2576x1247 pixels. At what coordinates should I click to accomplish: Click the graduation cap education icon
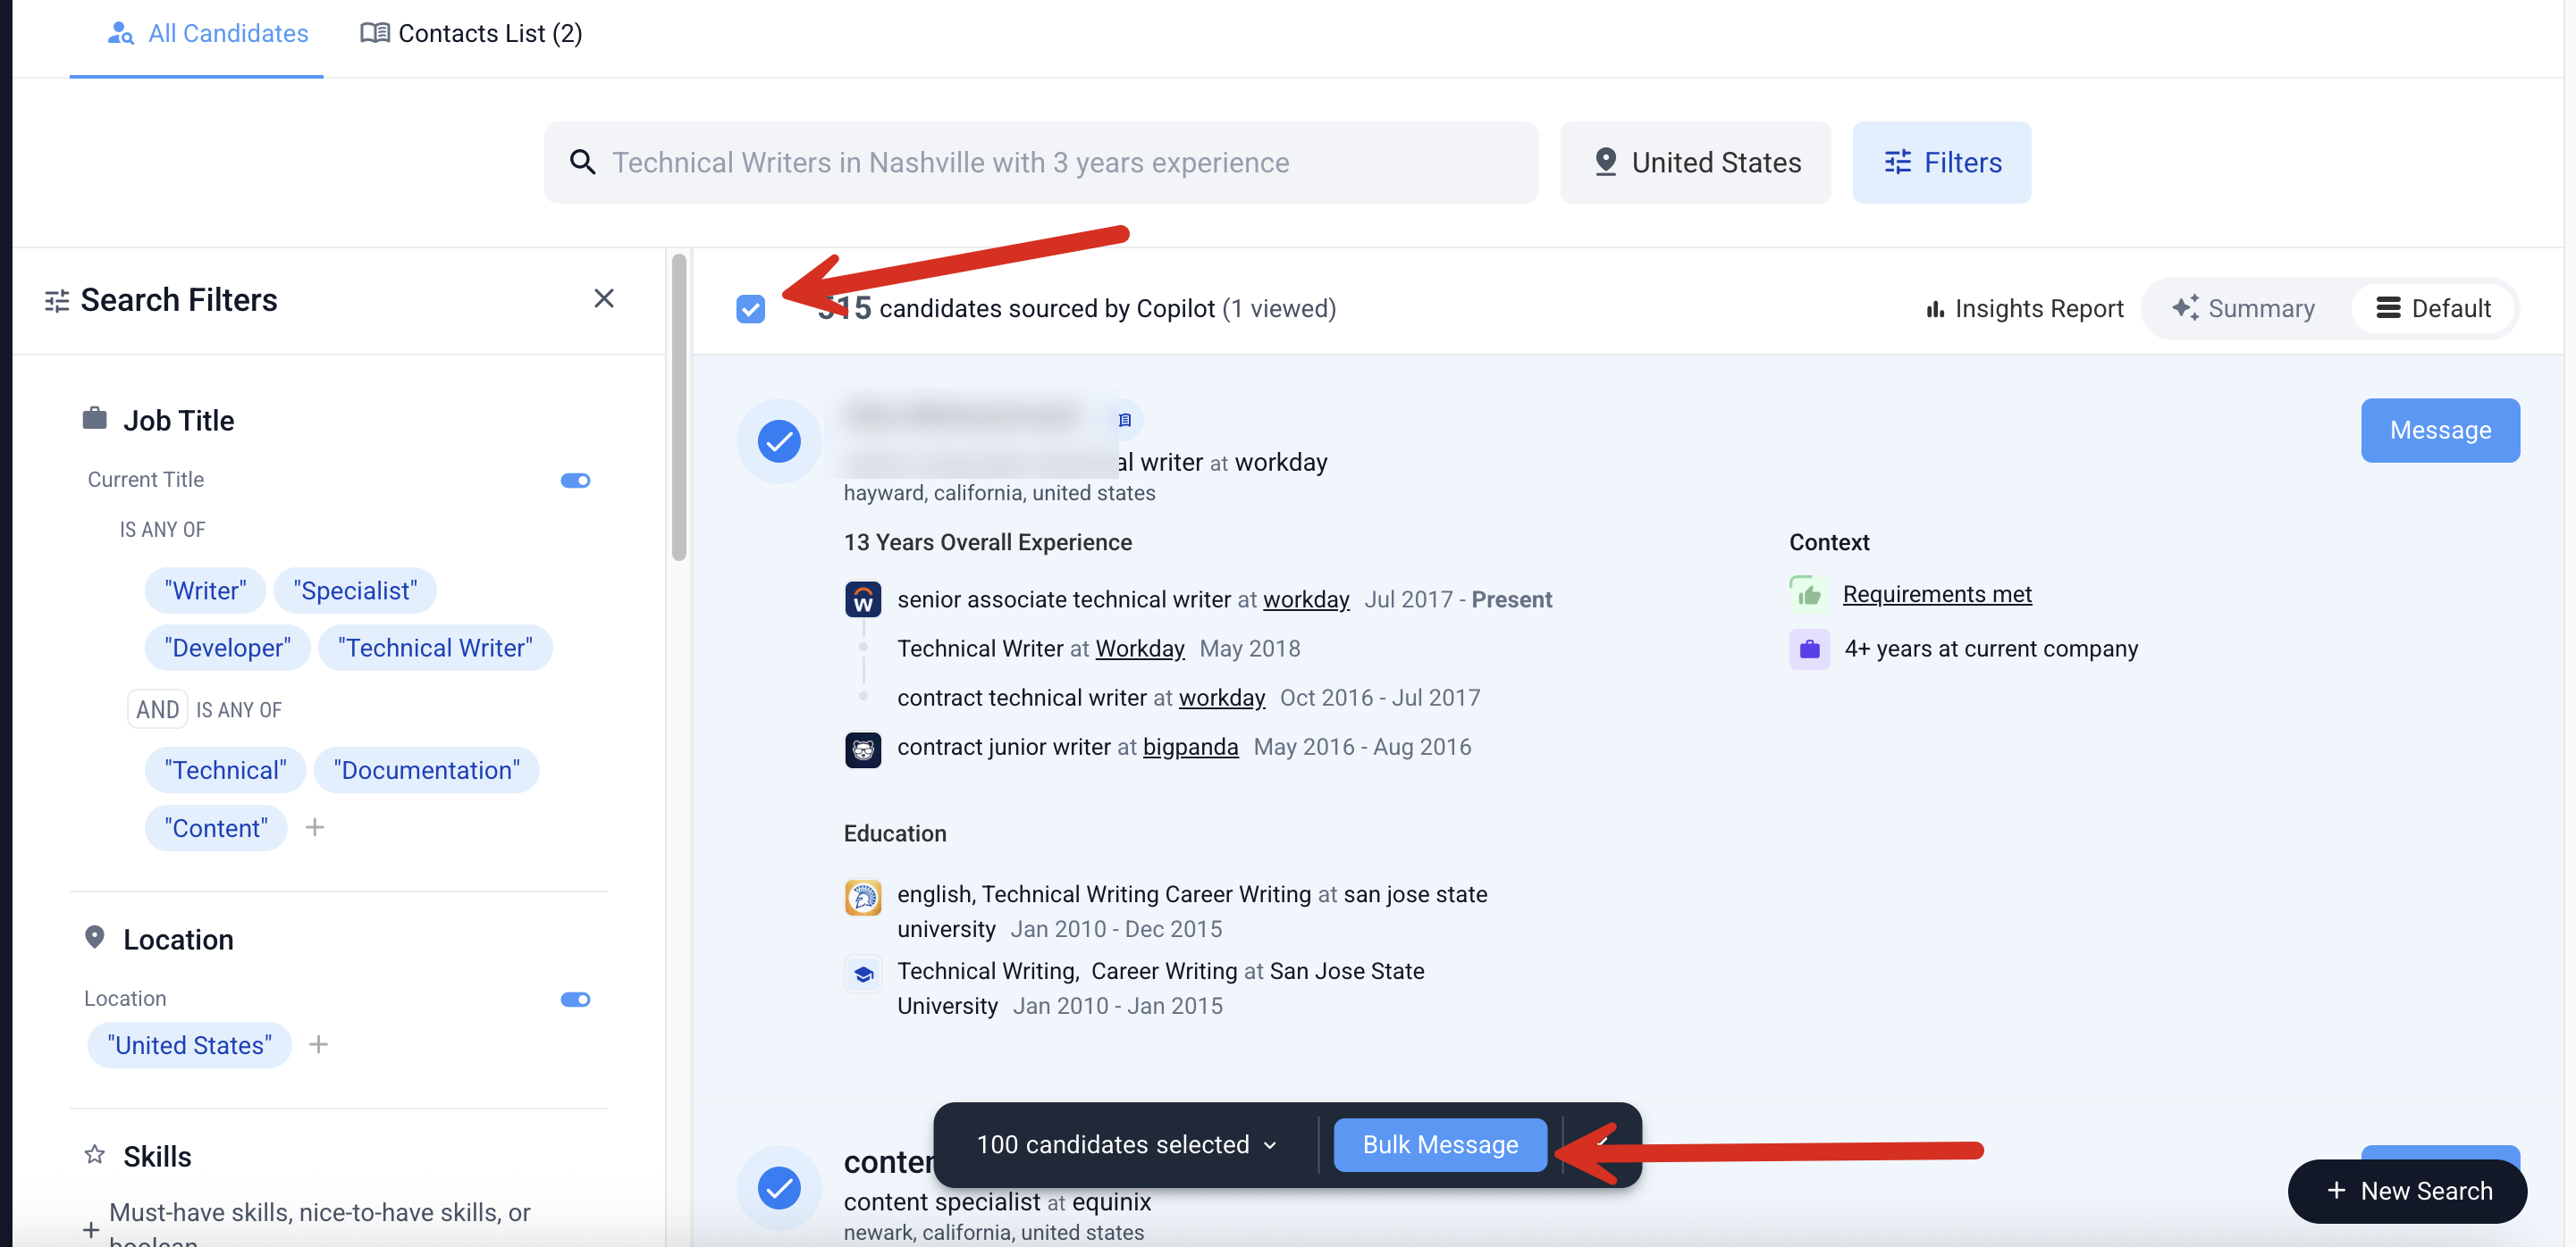pos(862,975)
